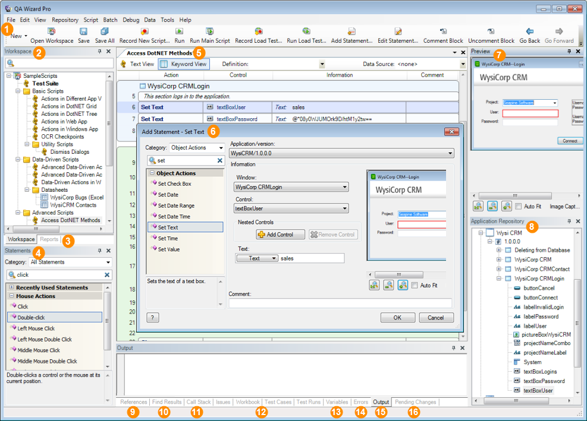Switch to Keyword View
The image size is (587, 421).
pos(183,64)
